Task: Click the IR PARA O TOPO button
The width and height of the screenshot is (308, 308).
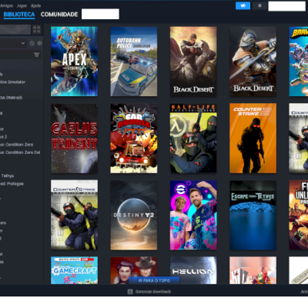Action: (154, 280)
